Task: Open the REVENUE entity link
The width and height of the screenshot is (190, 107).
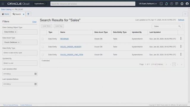Action: [64, 39]
